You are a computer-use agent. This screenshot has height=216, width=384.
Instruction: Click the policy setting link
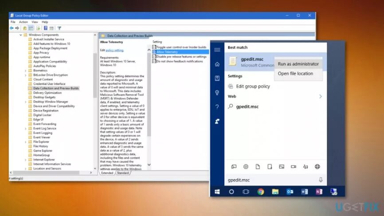[x=115, y=50]
